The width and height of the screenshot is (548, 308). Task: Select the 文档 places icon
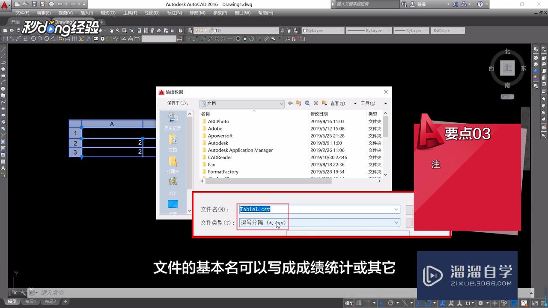pos(173,143)
